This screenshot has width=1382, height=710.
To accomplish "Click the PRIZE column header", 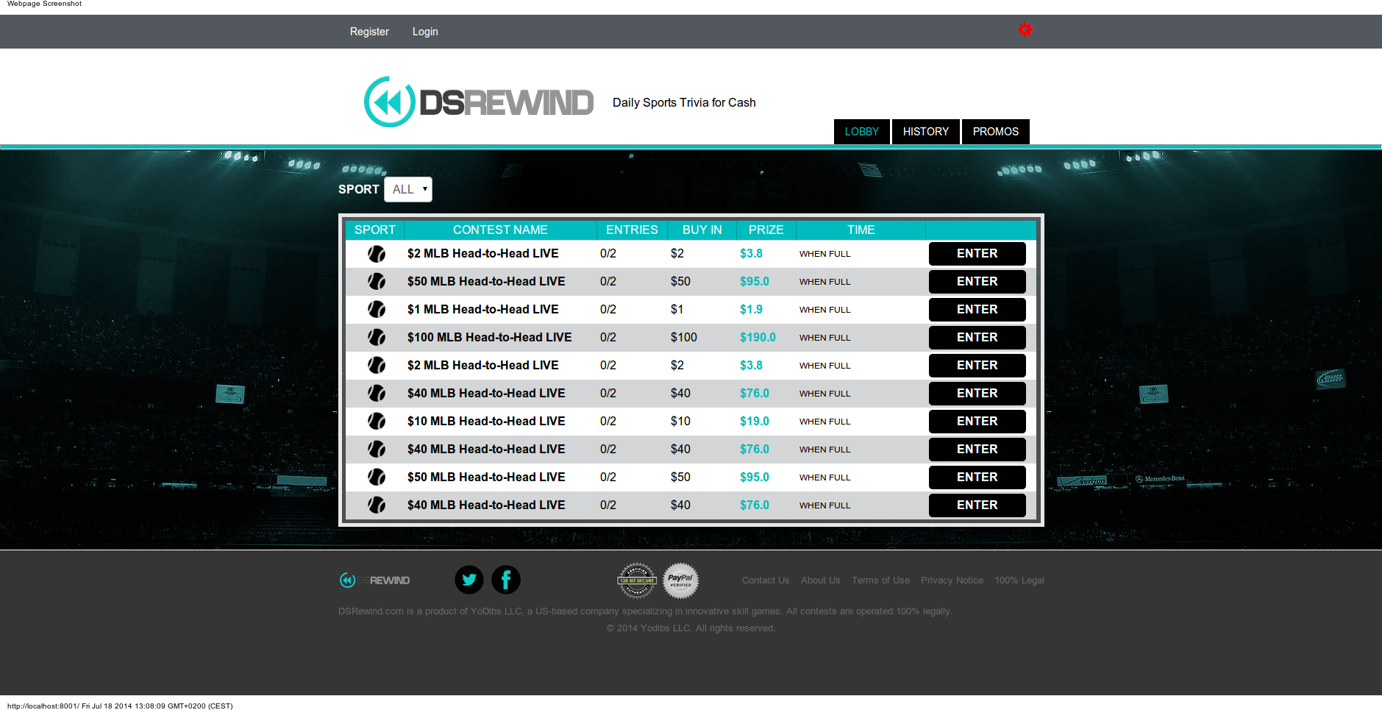I will pos(766,230).
